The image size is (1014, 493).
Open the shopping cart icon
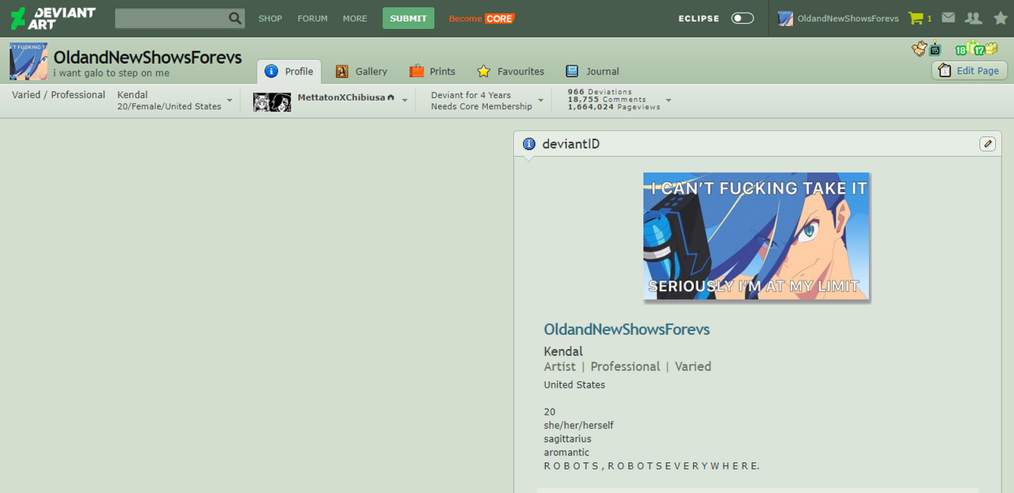pos(916,18)
